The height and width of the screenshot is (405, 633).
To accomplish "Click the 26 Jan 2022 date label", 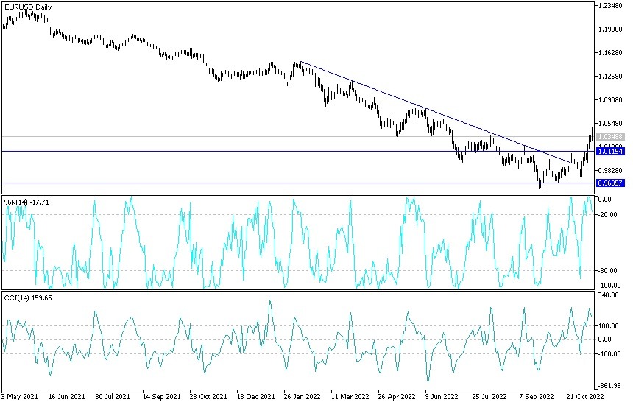I will pos(303,396).
